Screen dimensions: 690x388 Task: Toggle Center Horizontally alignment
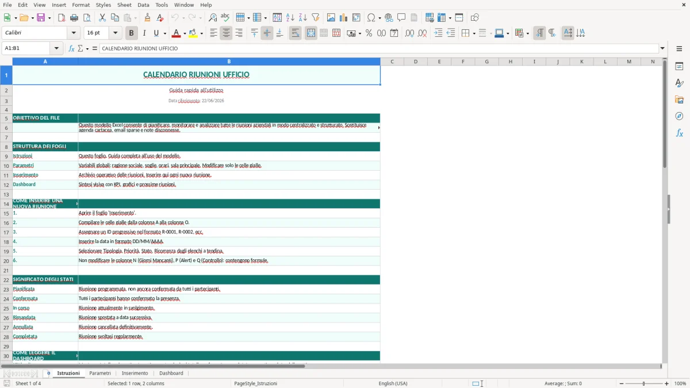(x=226, y=33)
